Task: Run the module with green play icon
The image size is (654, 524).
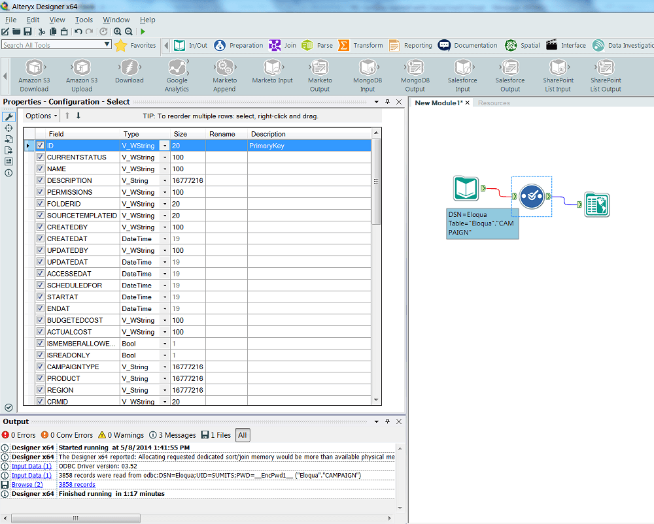Action: 143,31
